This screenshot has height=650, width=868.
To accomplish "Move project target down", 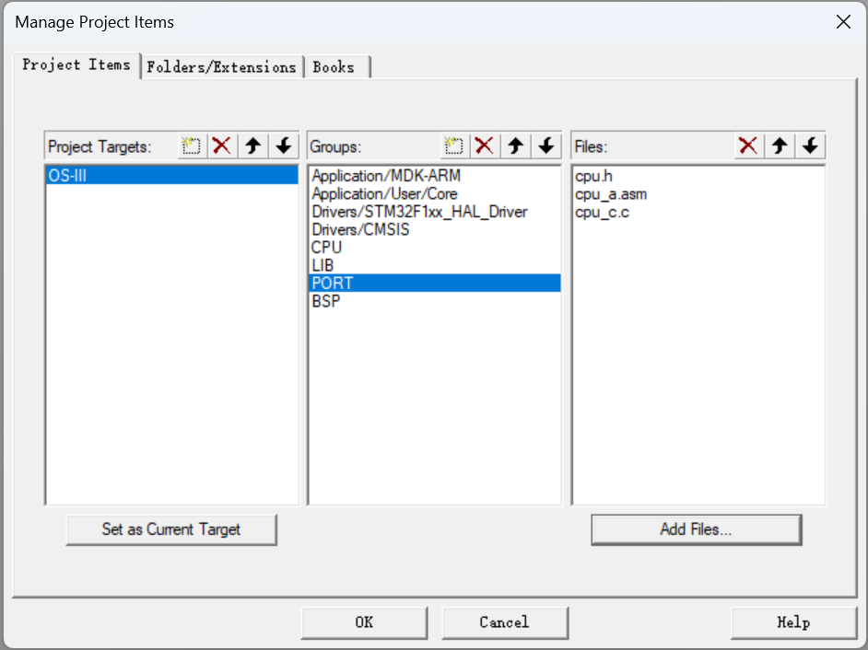I will coord(284,146).
